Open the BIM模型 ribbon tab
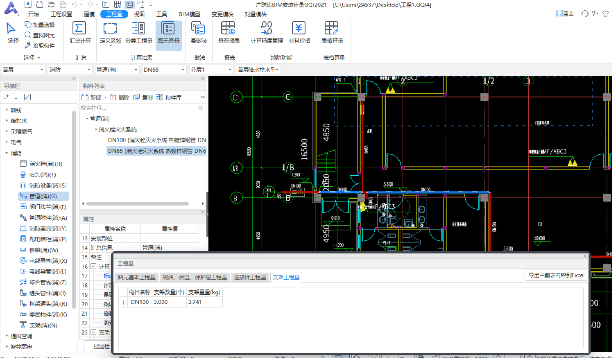 click(189, 14)
